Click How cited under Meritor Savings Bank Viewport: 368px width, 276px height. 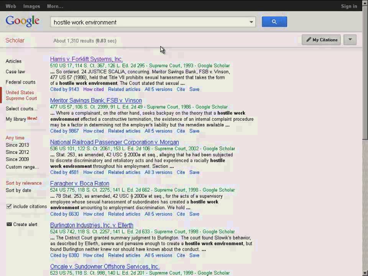click(94, 131)
